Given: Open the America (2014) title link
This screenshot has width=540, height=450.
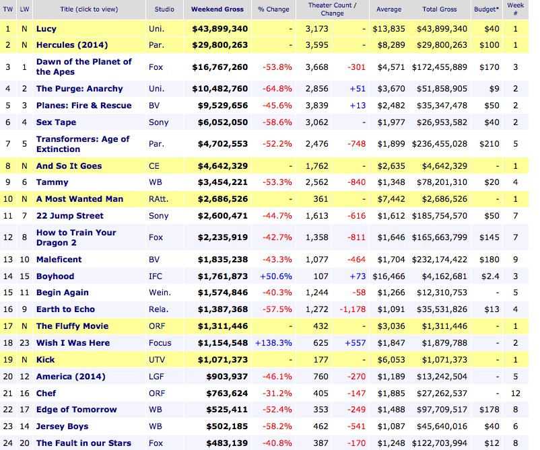Looking at the screenshot, I should click(71, 377).
